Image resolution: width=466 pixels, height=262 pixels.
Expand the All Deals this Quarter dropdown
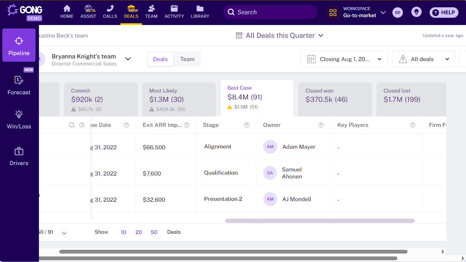tap(280, 36)
